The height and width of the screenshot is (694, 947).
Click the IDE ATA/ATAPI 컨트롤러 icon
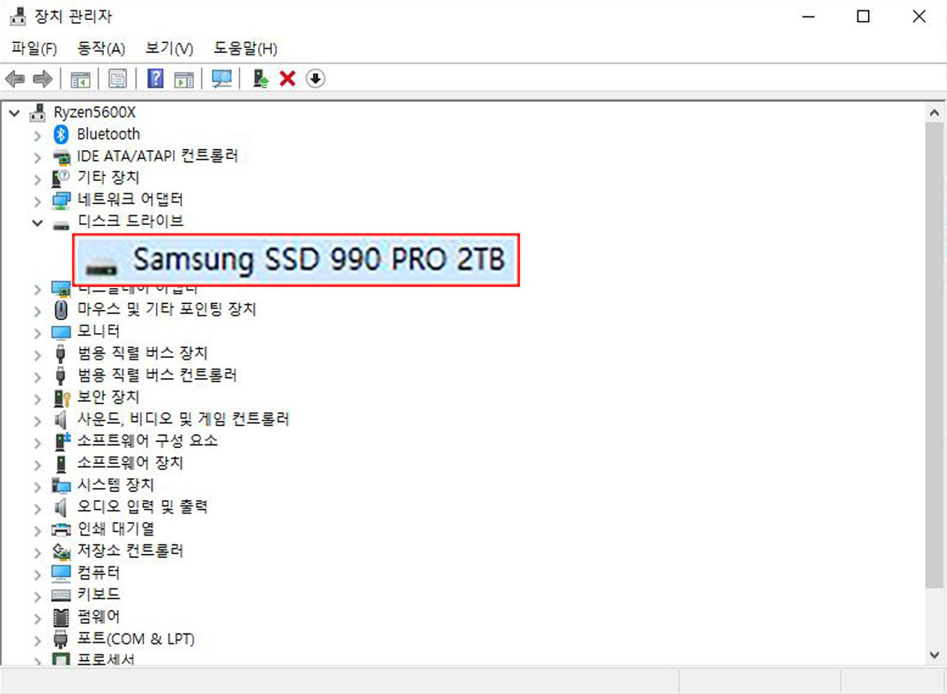click(61, 157)
